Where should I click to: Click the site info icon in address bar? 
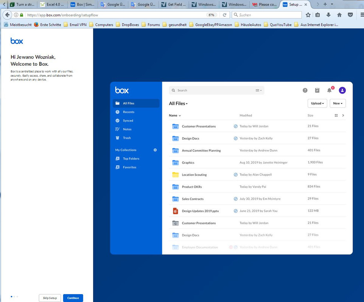(x=16, y=15)
